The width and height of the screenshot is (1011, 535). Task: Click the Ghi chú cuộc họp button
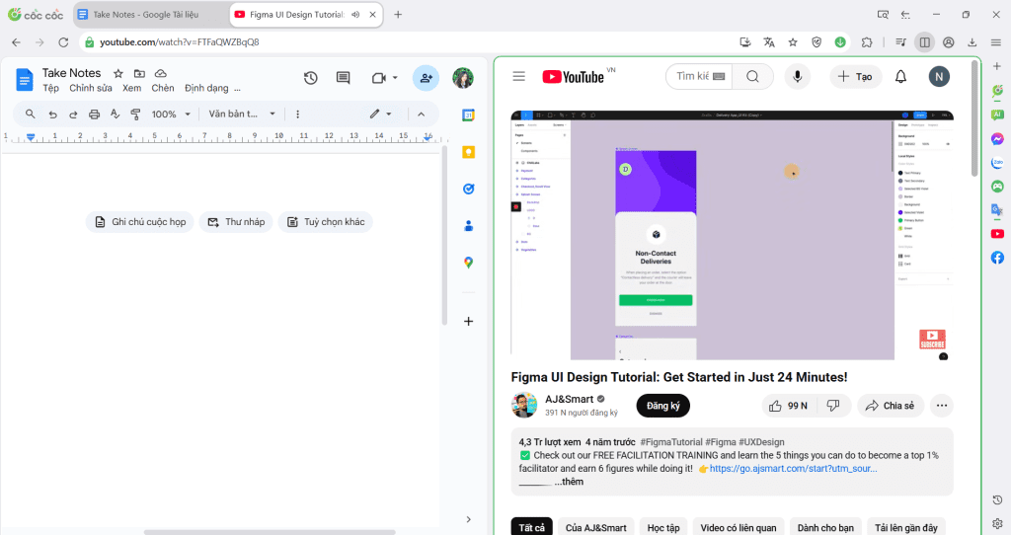point(140,222)
